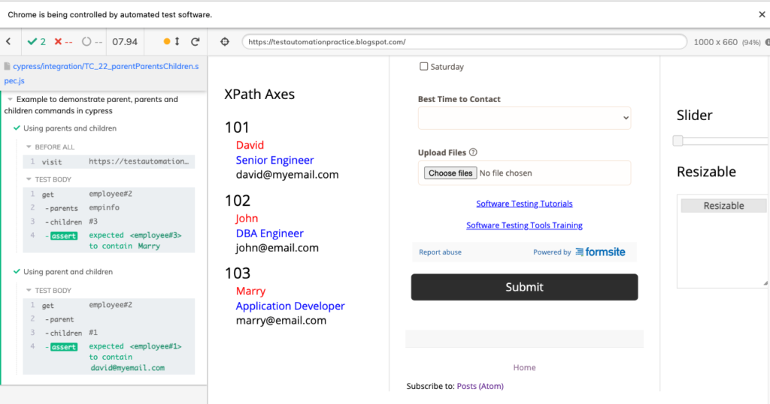Viewport: 770px width, 404px height.
Task: Click marry@email.com text
Action: 281,321
